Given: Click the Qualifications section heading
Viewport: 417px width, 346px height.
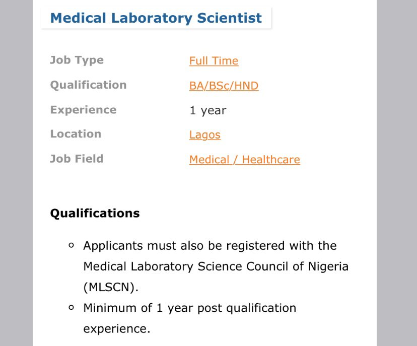Looking at the screenshot, I should (95, 214).
